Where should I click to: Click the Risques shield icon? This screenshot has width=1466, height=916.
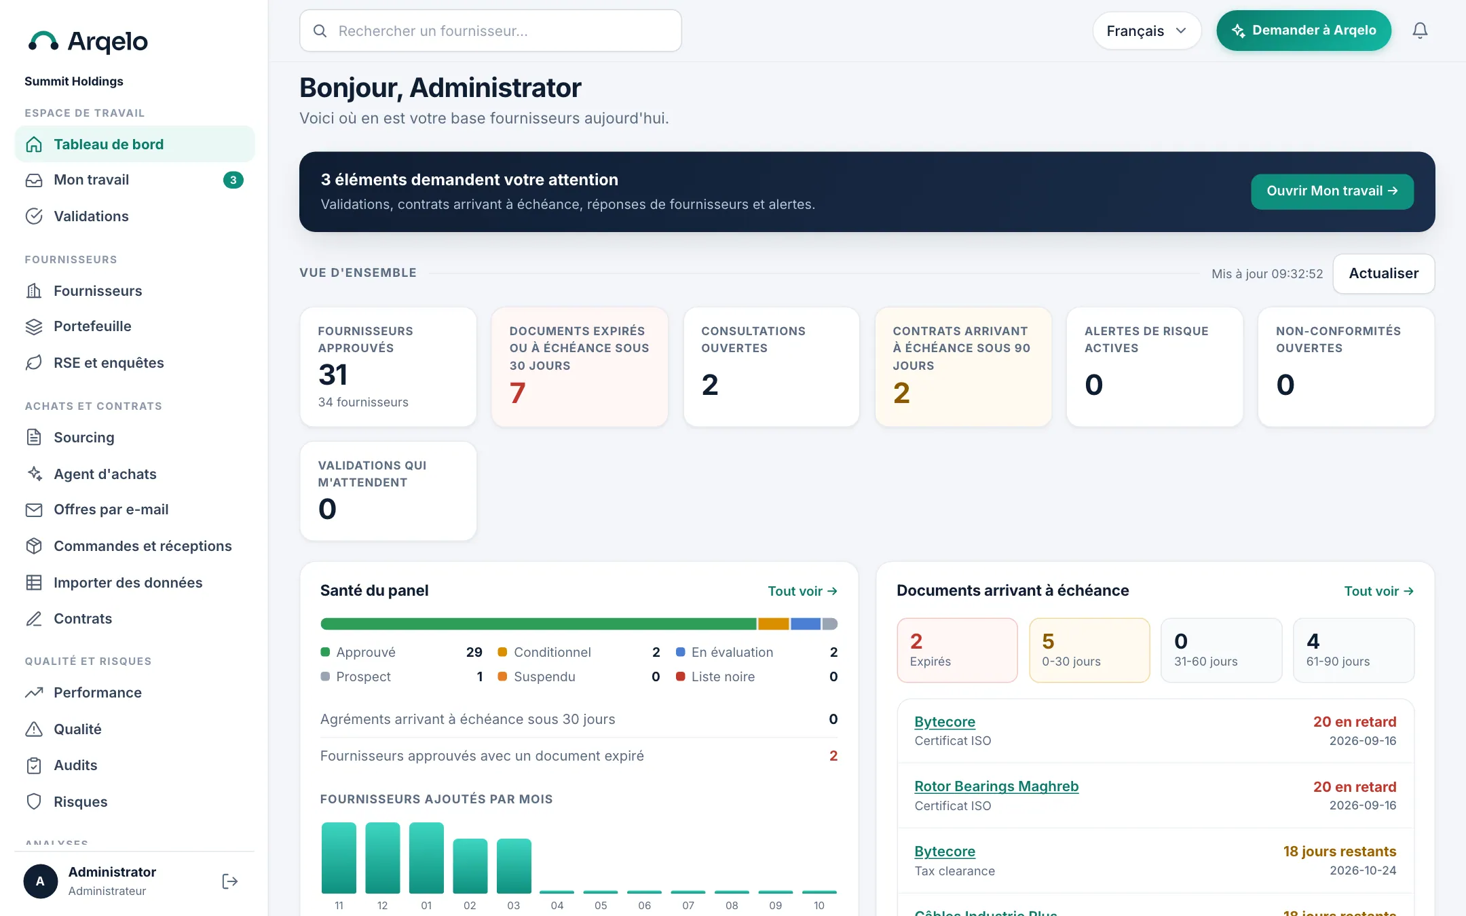point(34,802)
